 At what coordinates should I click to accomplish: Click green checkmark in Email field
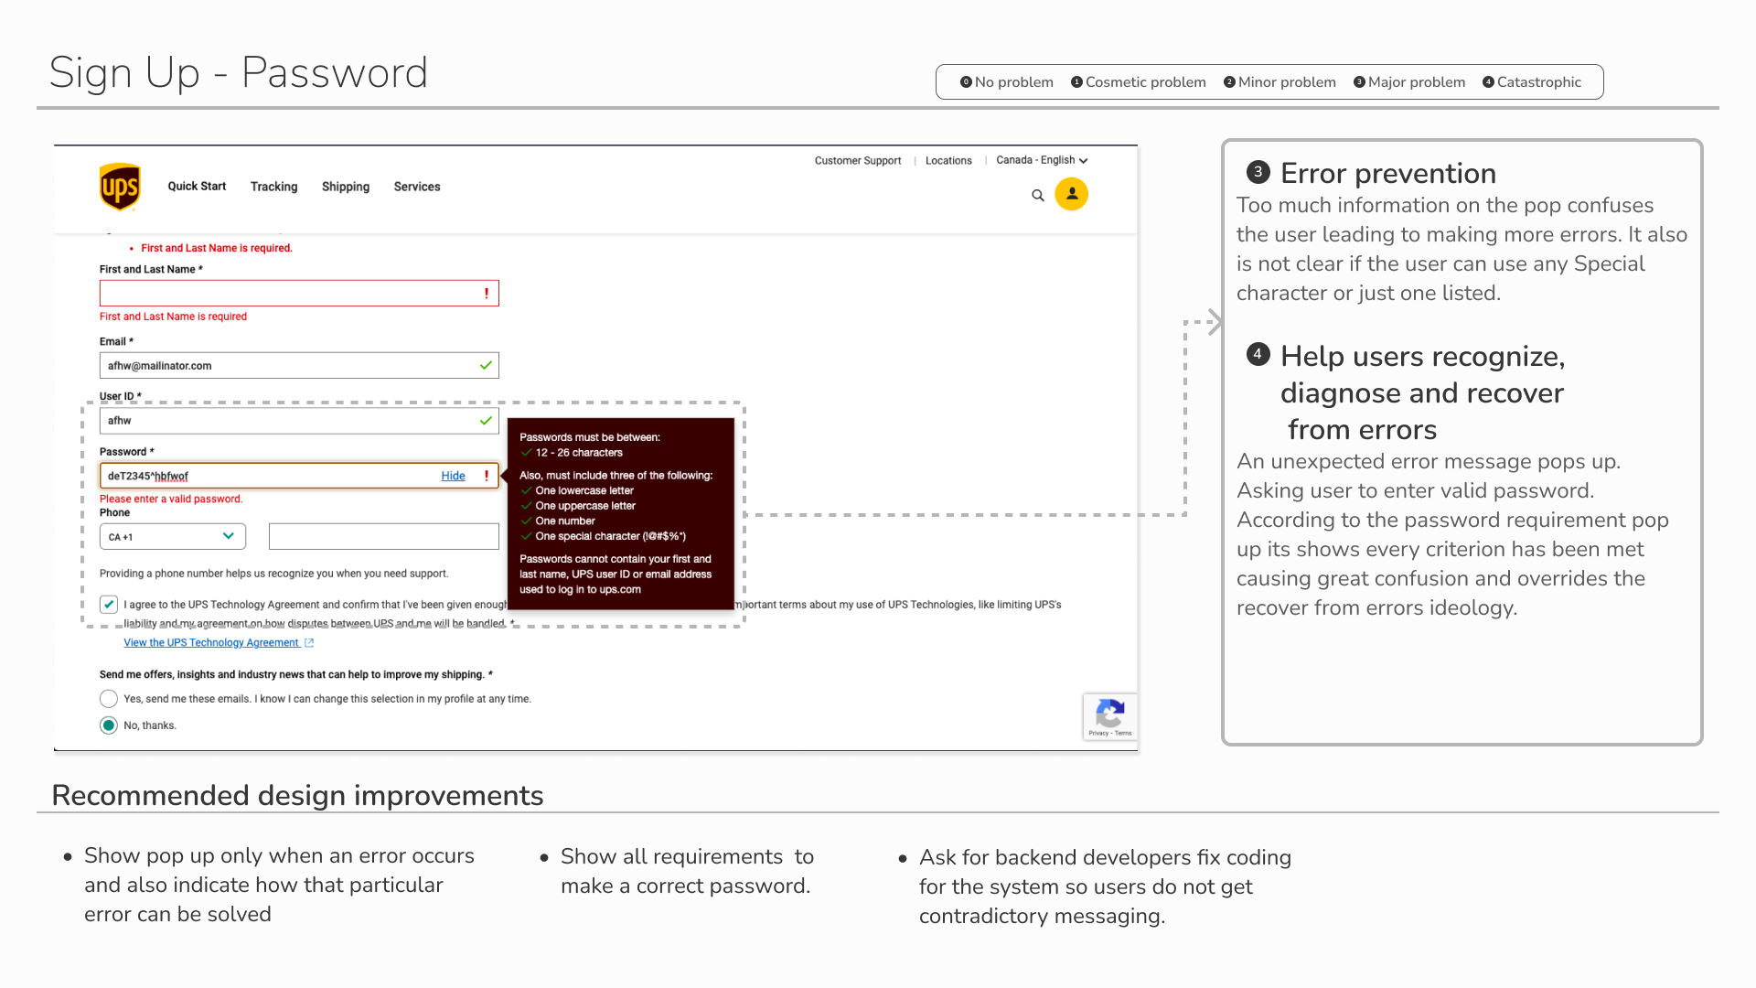point(486,366)
